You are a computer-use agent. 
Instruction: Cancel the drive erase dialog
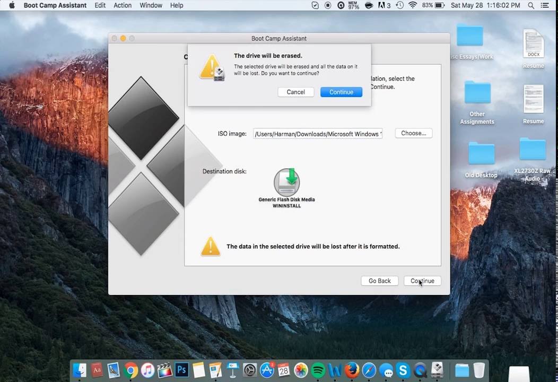[x=296, y=92]
